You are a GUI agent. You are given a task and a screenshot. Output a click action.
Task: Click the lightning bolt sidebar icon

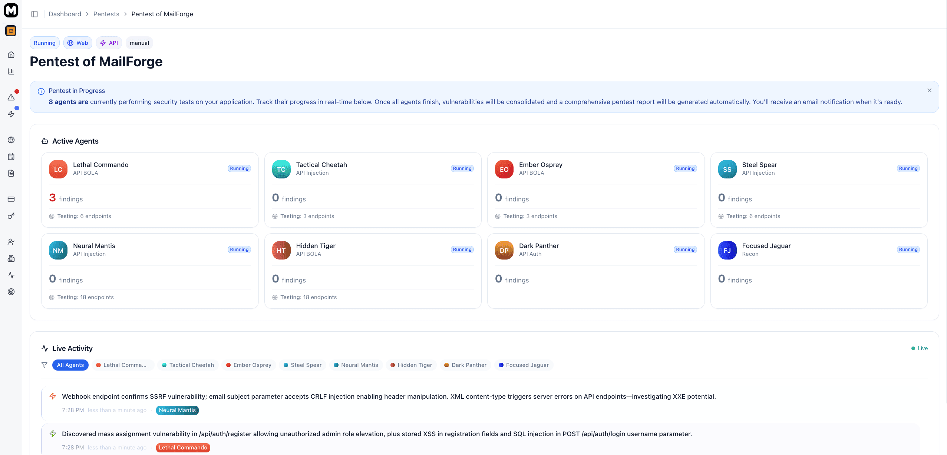coord(11,114)
